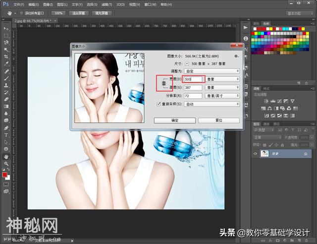Select the Hand tool in toolbox
Image resolution: width=317 pixels, height=244 pixels.
click(x=6, y=157)
